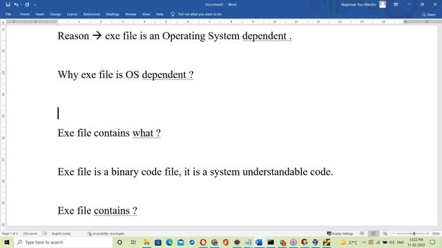Screen dimensions: 442x248
Task: Click ENG language indicator in tray
Action: (401, 242)
